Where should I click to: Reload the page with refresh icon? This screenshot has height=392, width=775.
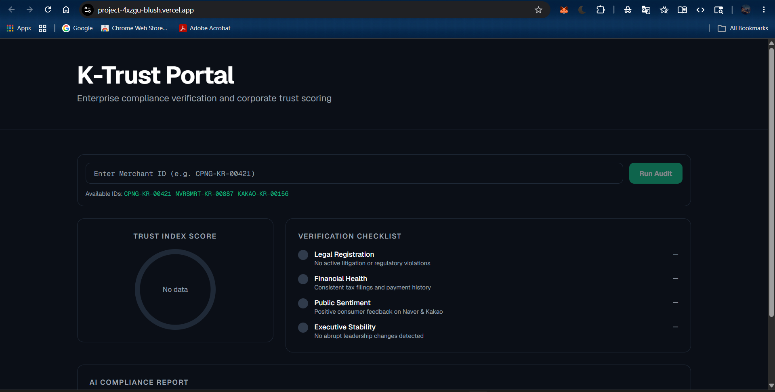(x=48, y=10)
